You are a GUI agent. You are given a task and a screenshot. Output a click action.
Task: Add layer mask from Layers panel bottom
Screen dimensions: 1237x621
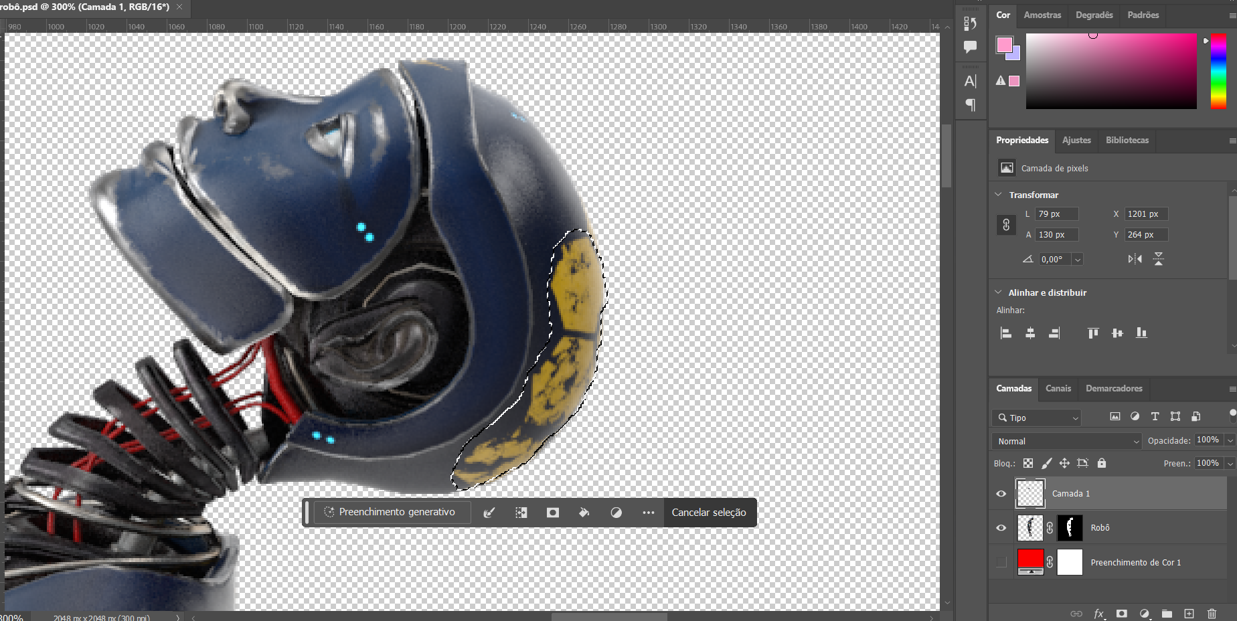coord(1122,614)
